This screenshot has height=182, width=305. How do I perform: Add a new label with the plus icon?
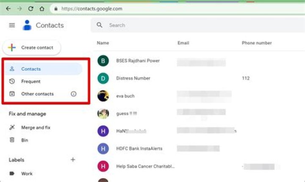point(73,160)
